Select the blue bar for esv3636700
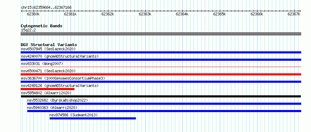Image resolution: width=311 pixels, height=132 pixels. (x=161, y=82)
